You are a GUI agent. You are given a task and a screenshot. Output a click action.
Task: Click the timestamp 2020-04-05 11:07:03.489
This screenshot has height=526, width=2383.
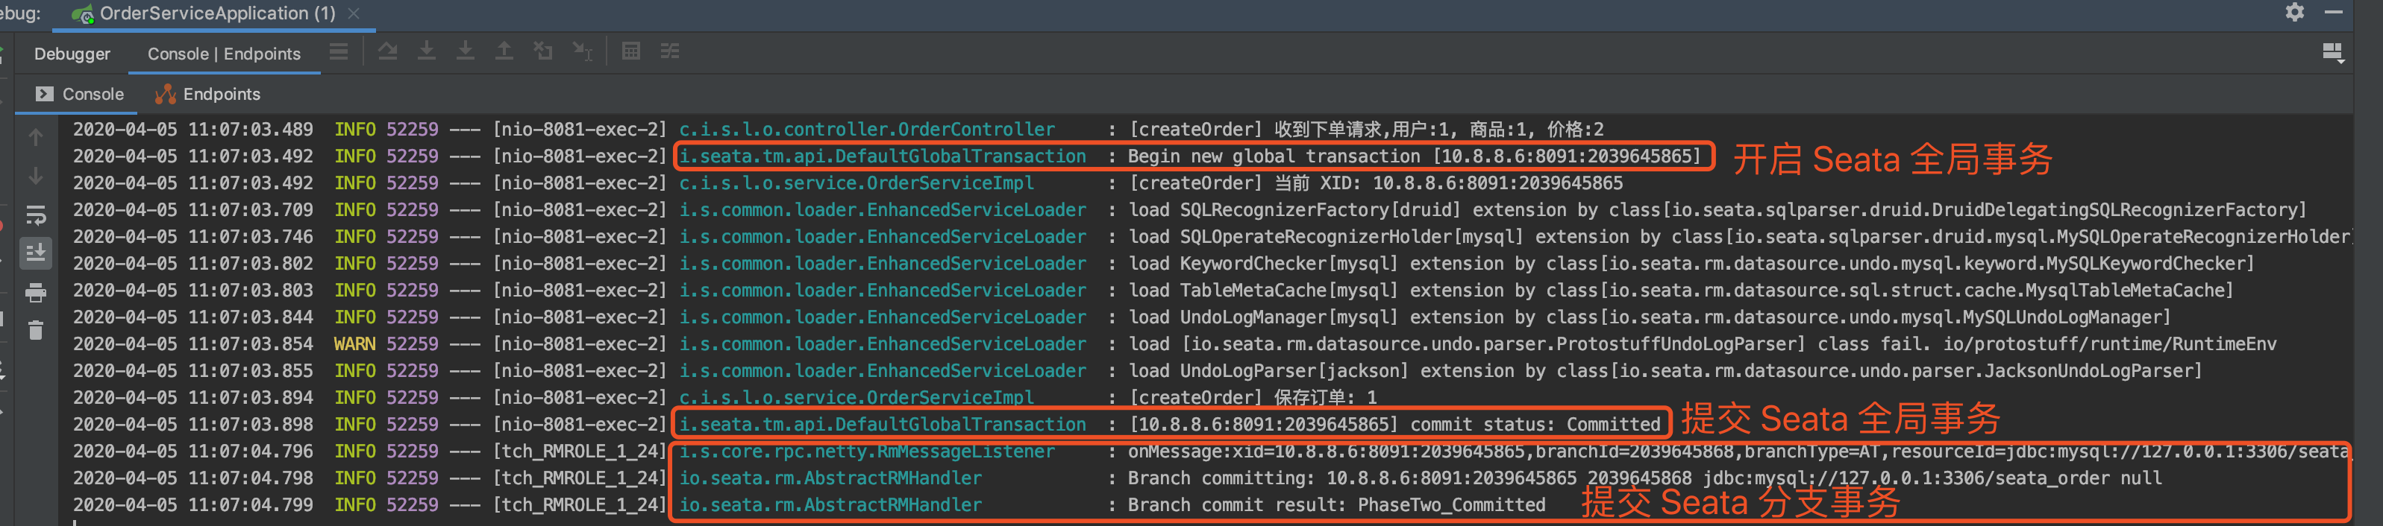click(x=193, y=130)
